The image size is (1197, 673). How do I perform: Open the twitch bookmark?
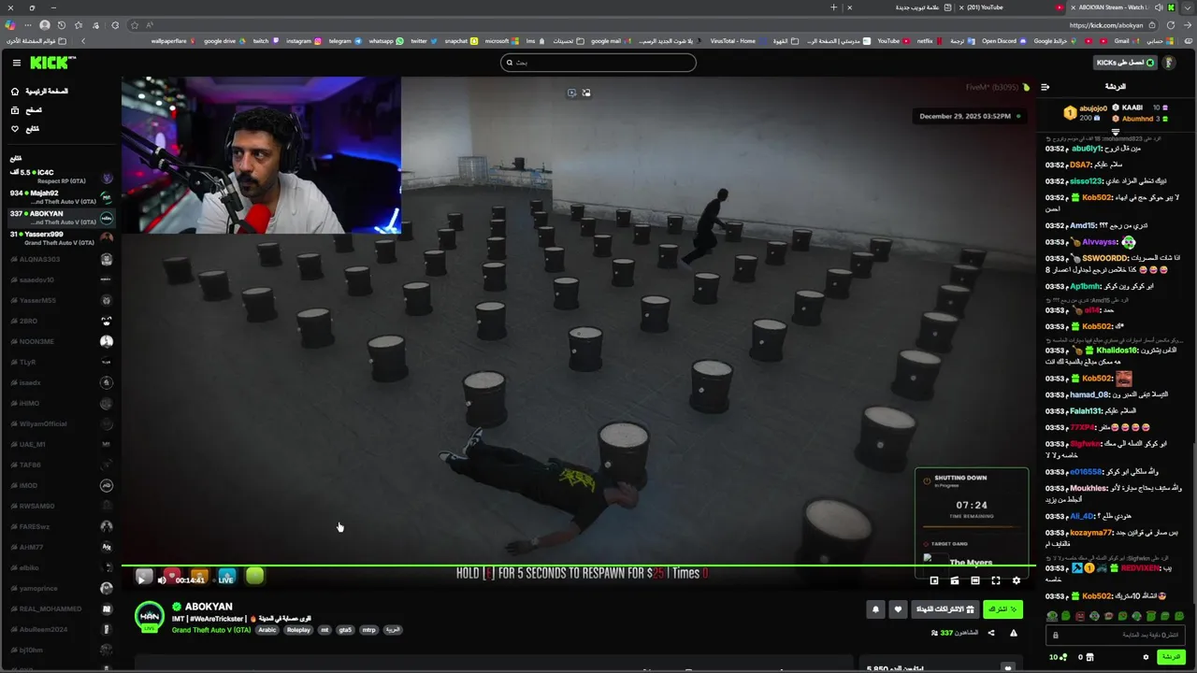(x=267, y=40)
